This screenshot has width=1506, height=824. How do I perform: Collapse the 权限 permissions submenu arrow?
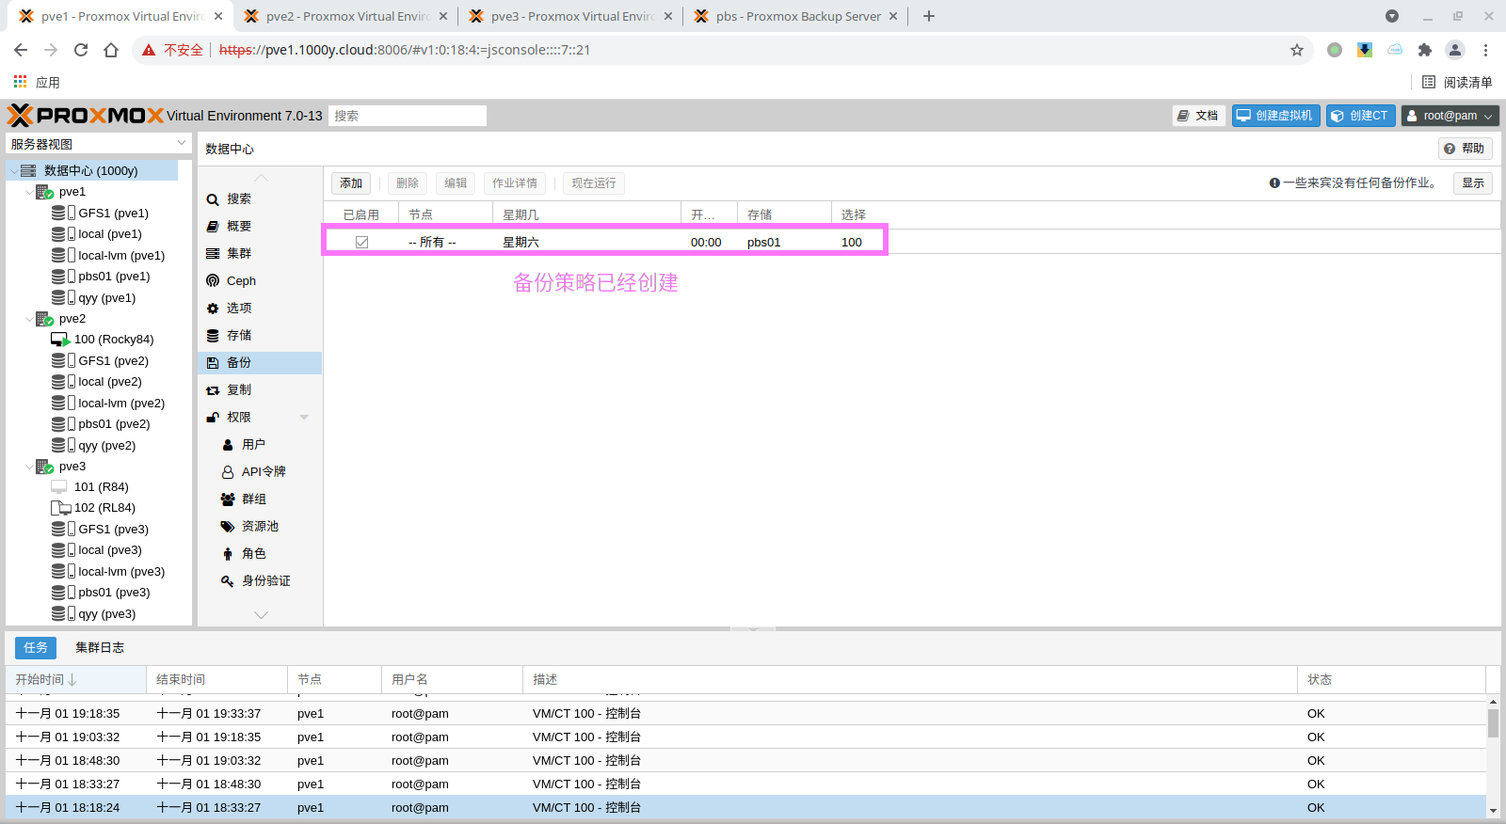click(x=304, y=418)
